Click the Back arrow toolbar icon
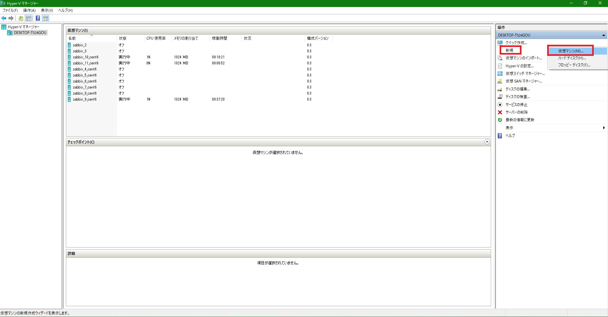 pos(4,18)
